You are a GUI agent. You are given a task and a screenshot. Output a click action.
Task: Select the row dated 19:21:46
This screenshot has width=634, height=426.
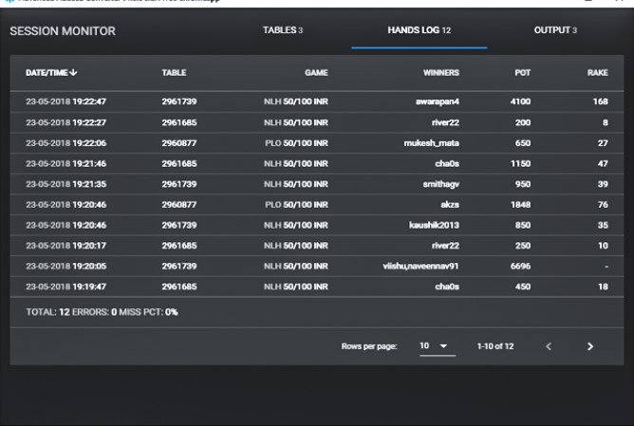(x=317, y=164)
